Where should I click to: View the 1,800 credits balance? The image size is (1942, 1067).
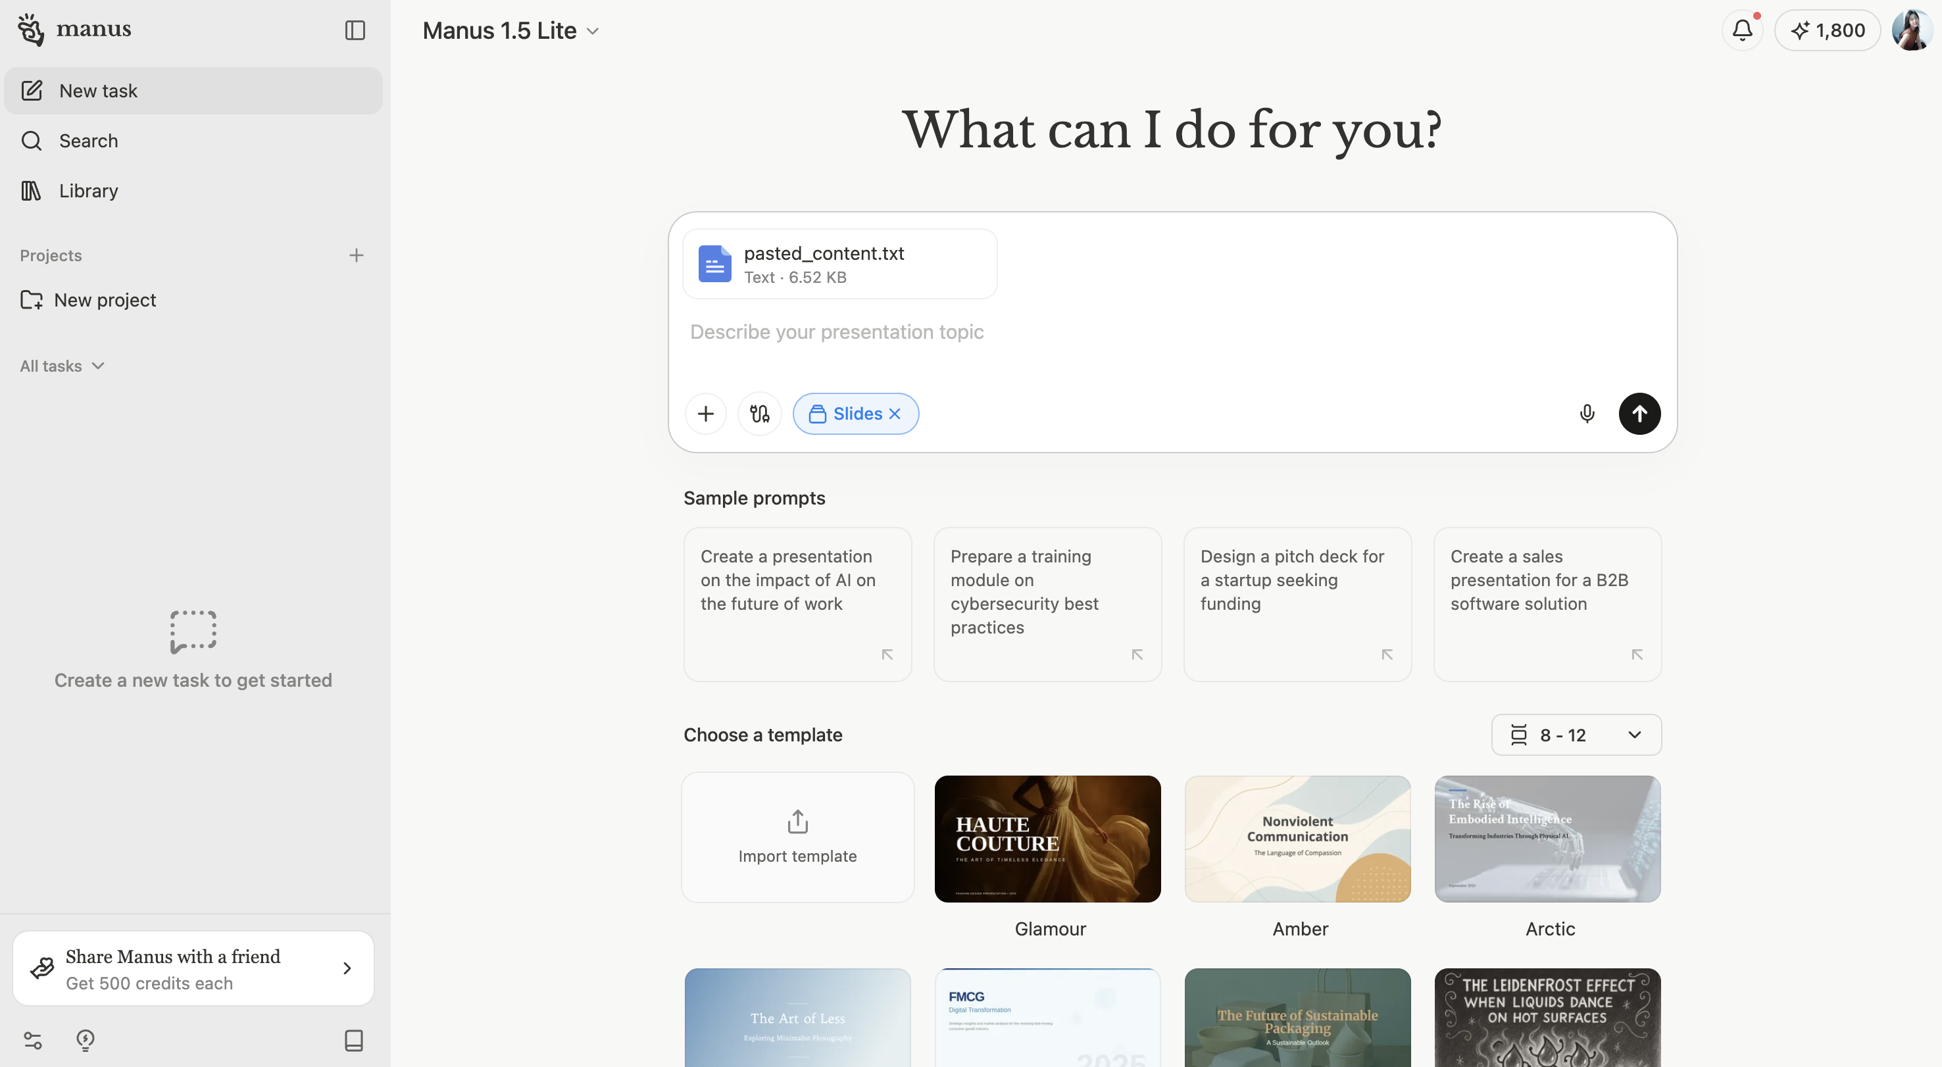(x=1828, y=30)
